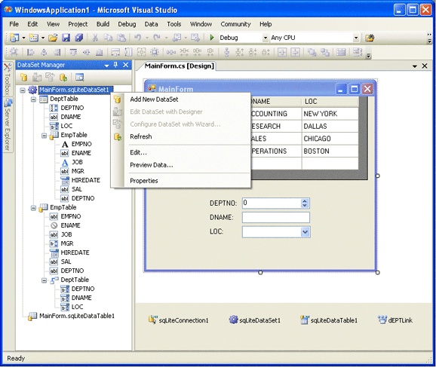Image resolution: width=436 pixels, height=367 pixels.
Task: Click the Cut scissors icon
Action: pos(95,38)
